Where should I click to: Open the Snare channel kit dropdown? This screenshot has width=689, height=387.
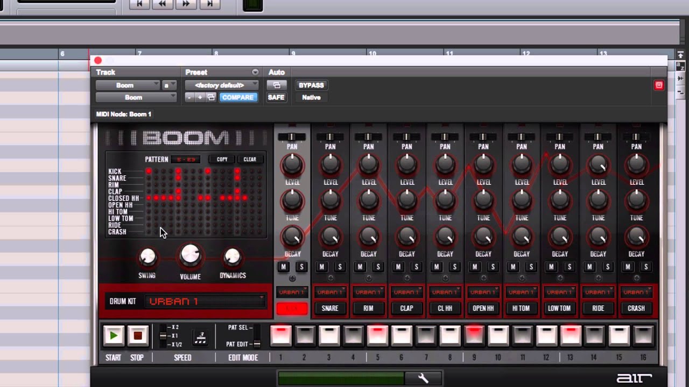point(330,292)
